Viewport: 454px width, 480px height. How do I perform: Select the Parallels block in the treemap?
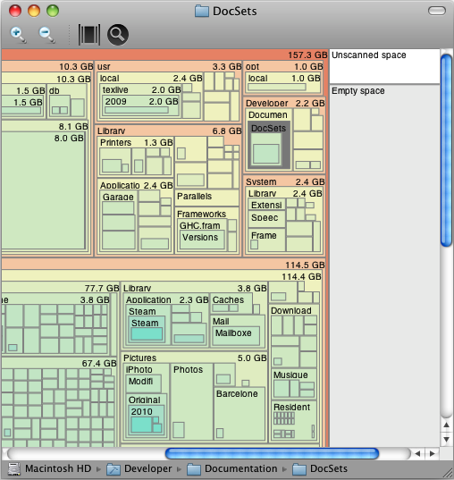[x=207, y=198]
